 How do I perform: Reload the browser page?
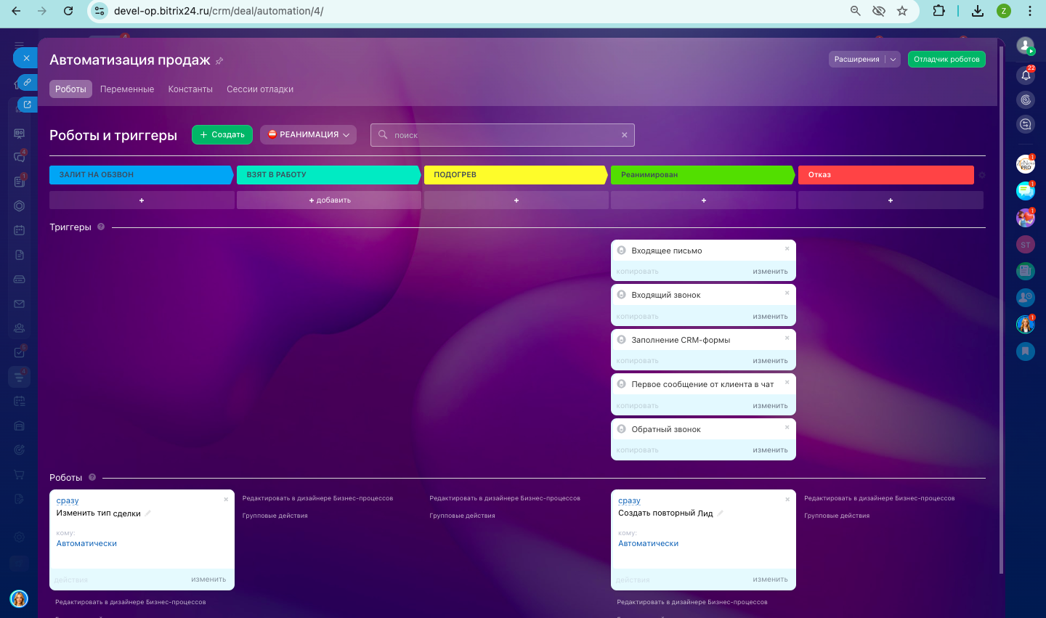tap(68, 11)
